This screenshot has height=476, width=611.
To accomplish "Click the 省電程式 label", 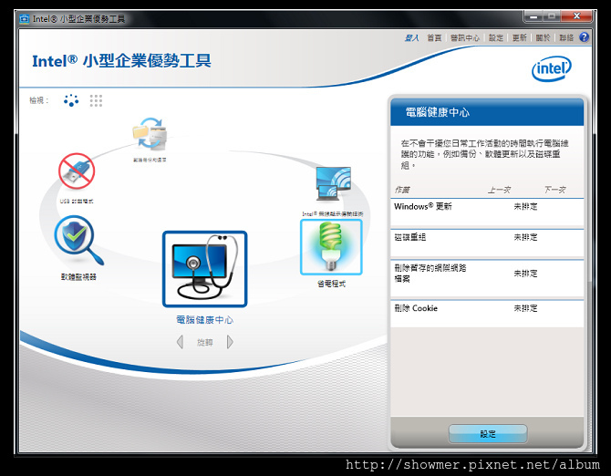I will tap(331, 284).
